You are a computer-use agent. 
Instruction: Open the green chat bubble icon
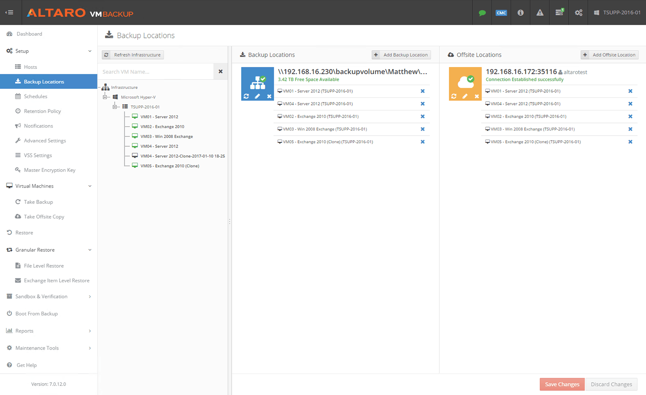coord(482,13)
